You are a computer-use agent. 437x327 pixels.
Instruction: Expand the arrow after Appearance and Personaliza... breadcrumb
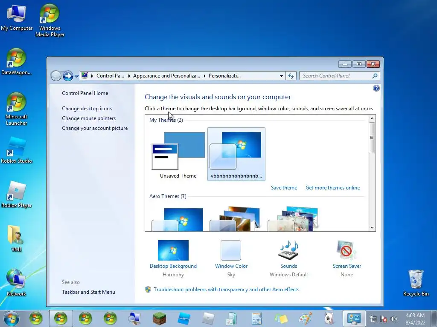point(204,76)
